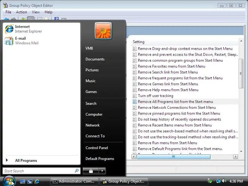Click the settings list scroll down arrow
Image resolution: width=248 pixels, height=186 pixels.
241,152
